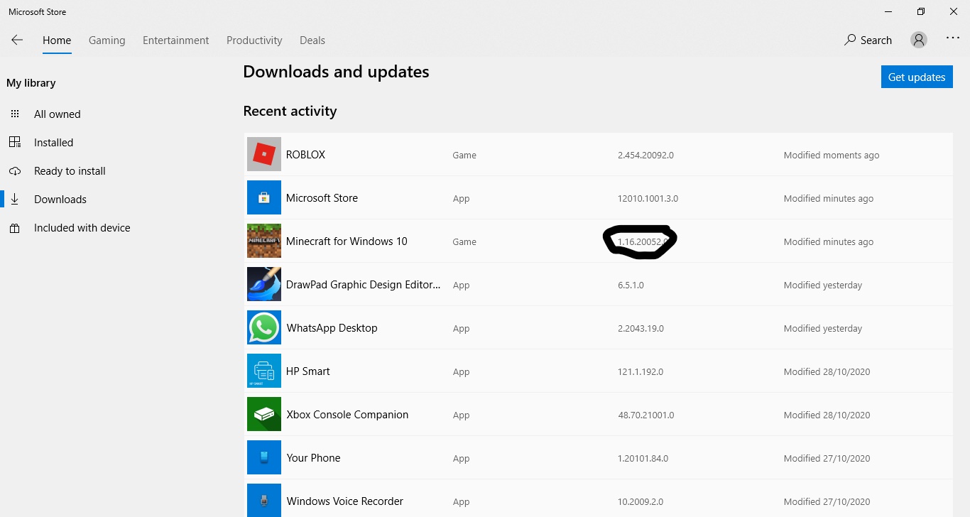Select Installed in My library
970x517 pixels.
(x=54, y=142)
